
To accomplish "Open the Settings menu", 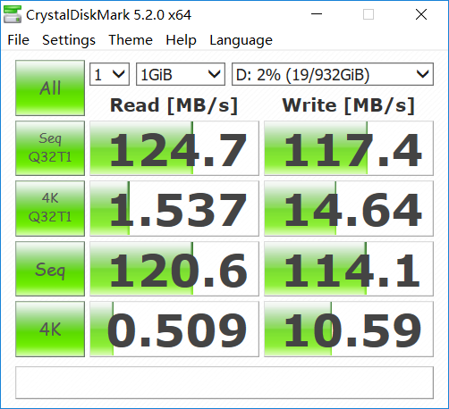I will coord(69,40).
